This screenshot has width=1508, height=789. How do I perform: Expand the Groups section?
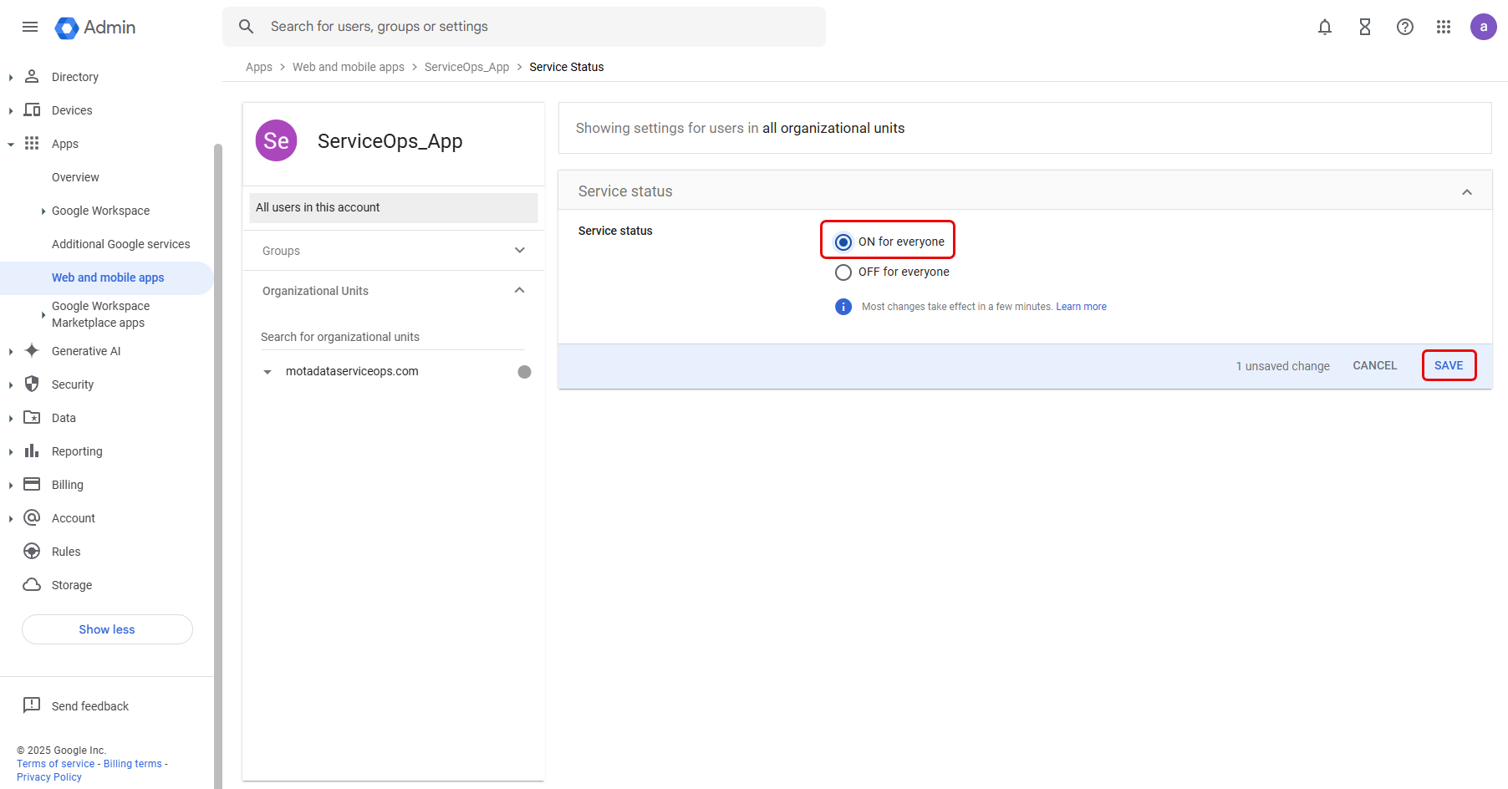(519, 251)
